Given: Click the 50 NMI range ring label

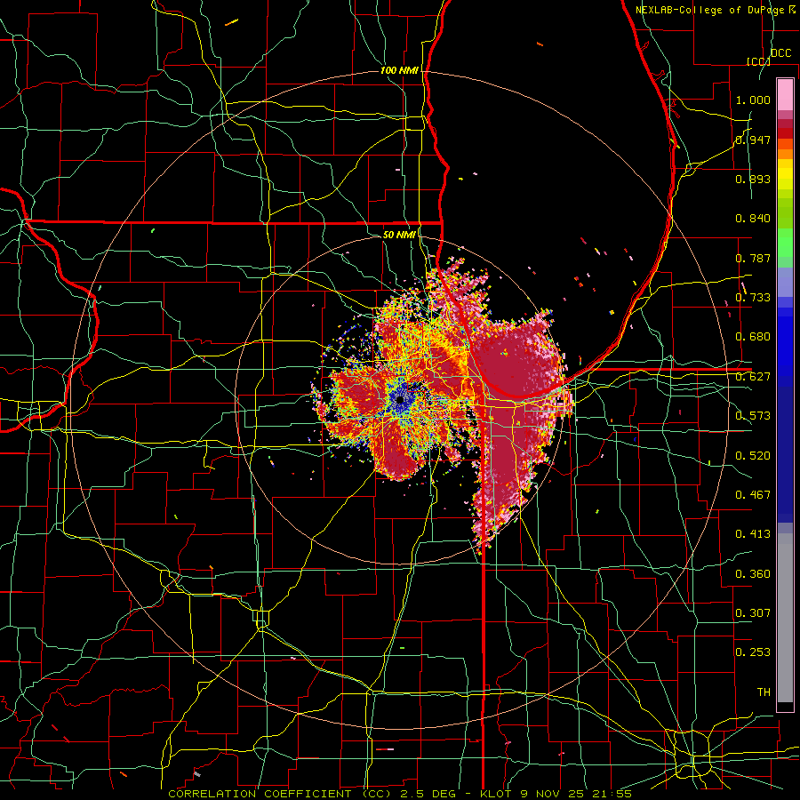Looking at the screenshot, I should pyautogui.click(x=398, y=235).
